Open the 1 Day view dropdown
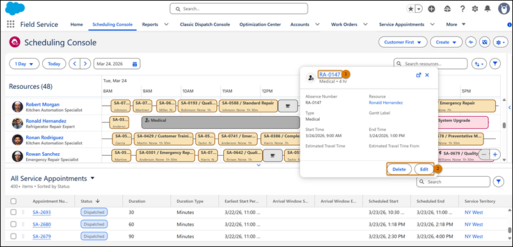 pyautogui.click(x=24, y=64)
